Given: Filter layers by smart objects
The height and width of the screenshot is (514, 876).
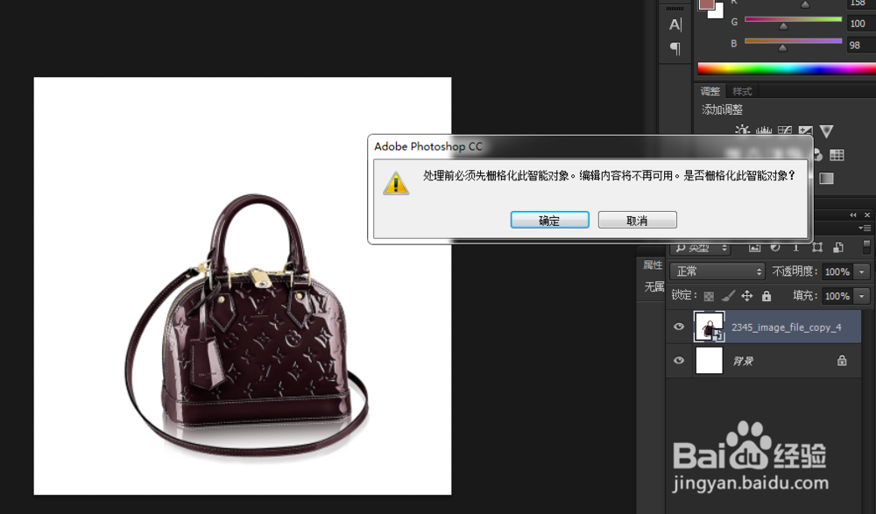Looking at the screenshot, I should (x=838, y=247).
